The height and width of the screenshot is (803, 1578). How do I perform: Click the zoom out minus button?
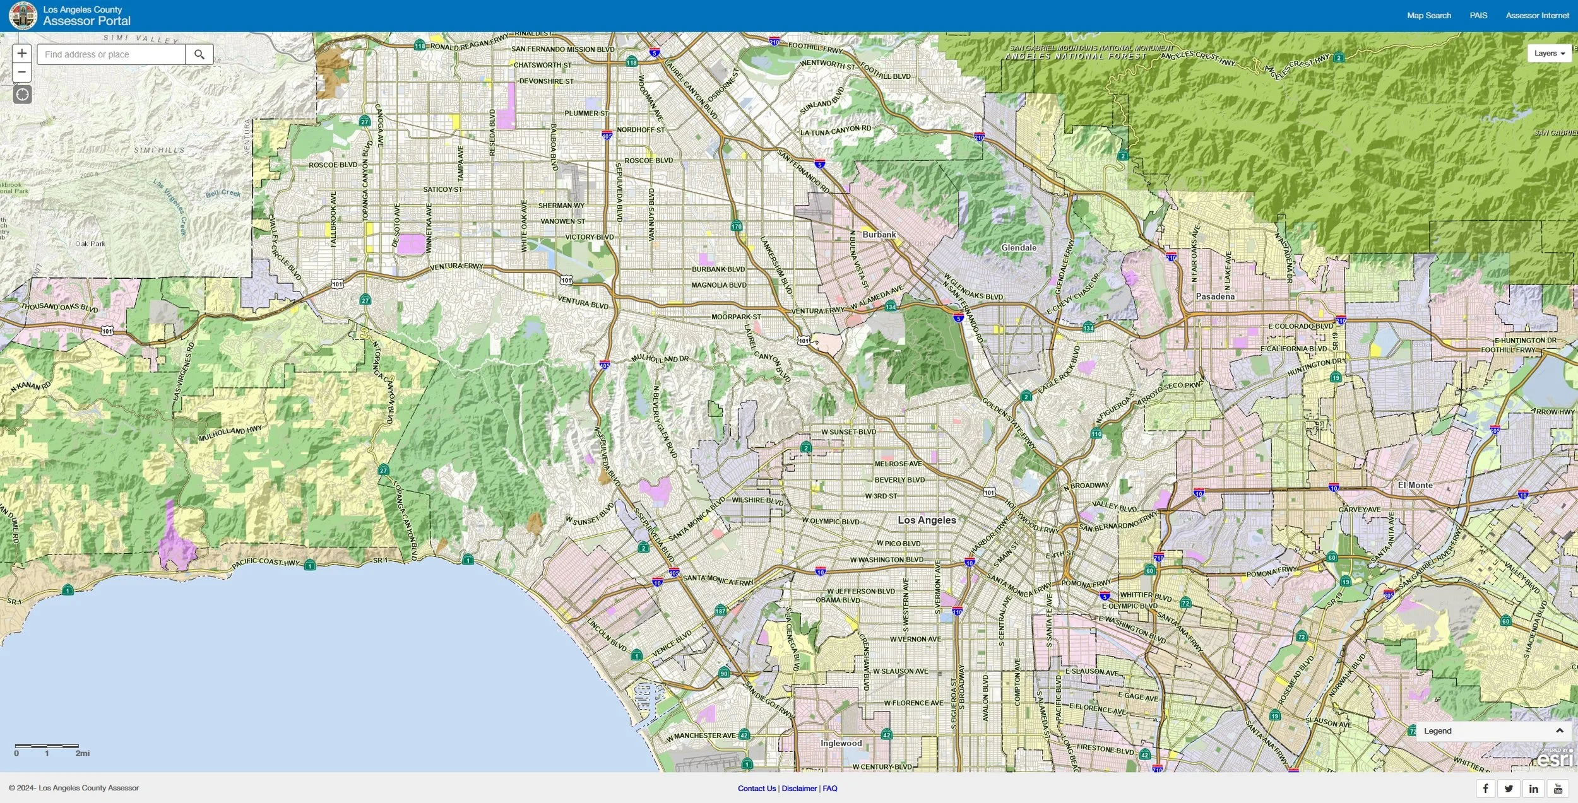click(22, 73)
